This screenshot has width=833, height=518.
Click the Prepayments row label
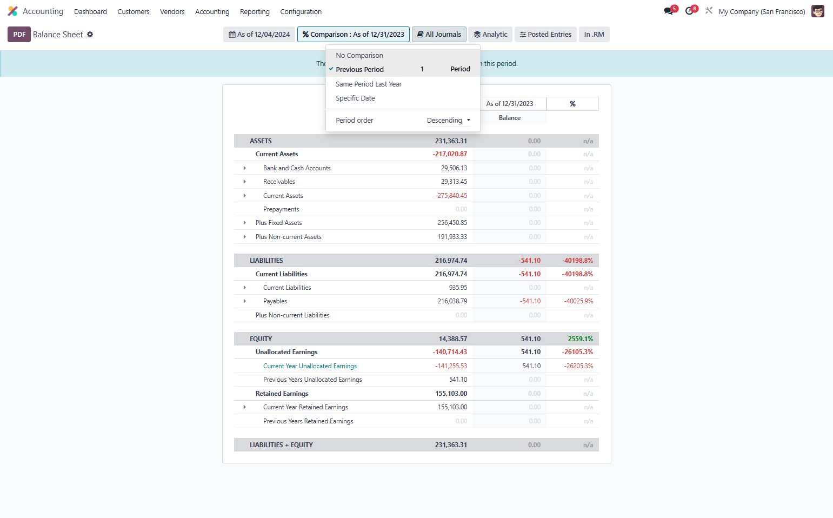click(281, 209)
